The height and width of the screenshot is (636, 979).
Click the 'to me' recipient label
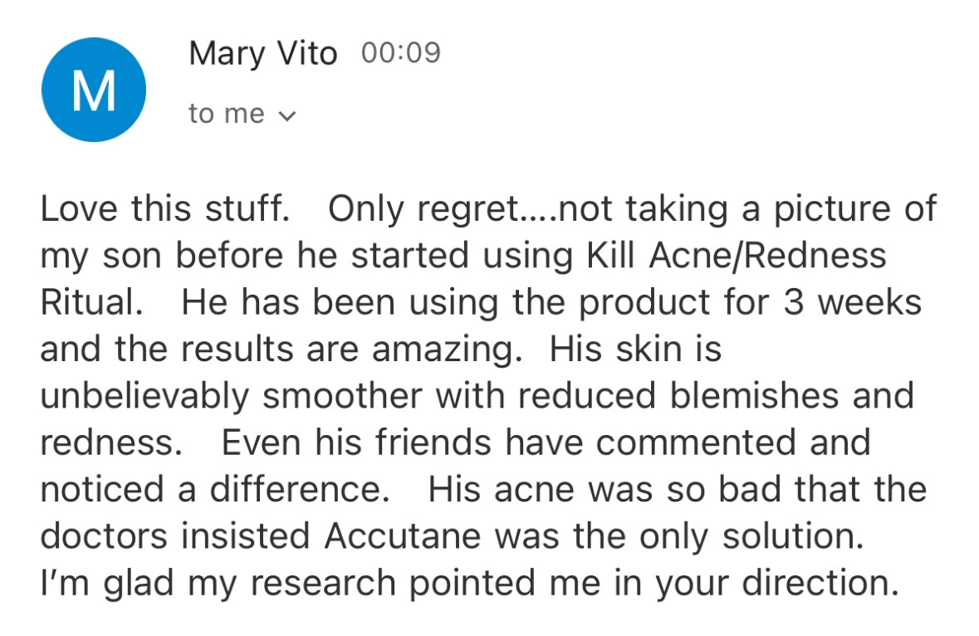227,115
